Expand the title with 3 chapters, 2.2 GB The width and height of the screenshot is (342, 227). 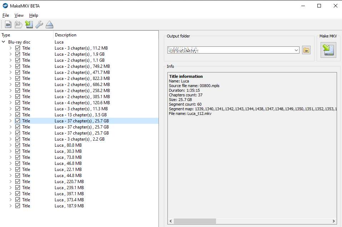(10, 139)
